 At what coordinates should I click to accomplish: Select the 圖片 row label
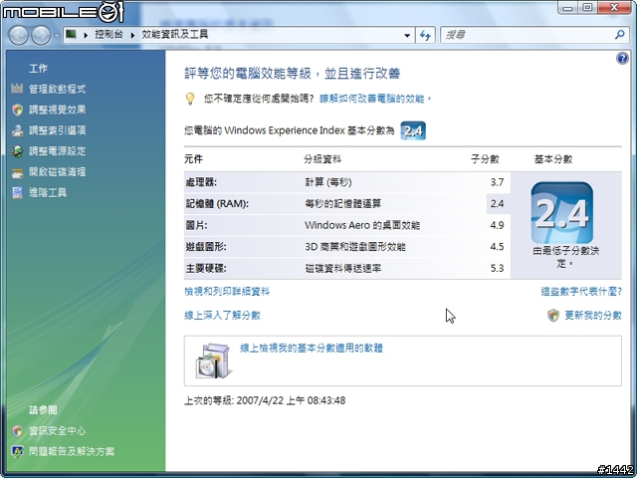click(x=196, y=226)
